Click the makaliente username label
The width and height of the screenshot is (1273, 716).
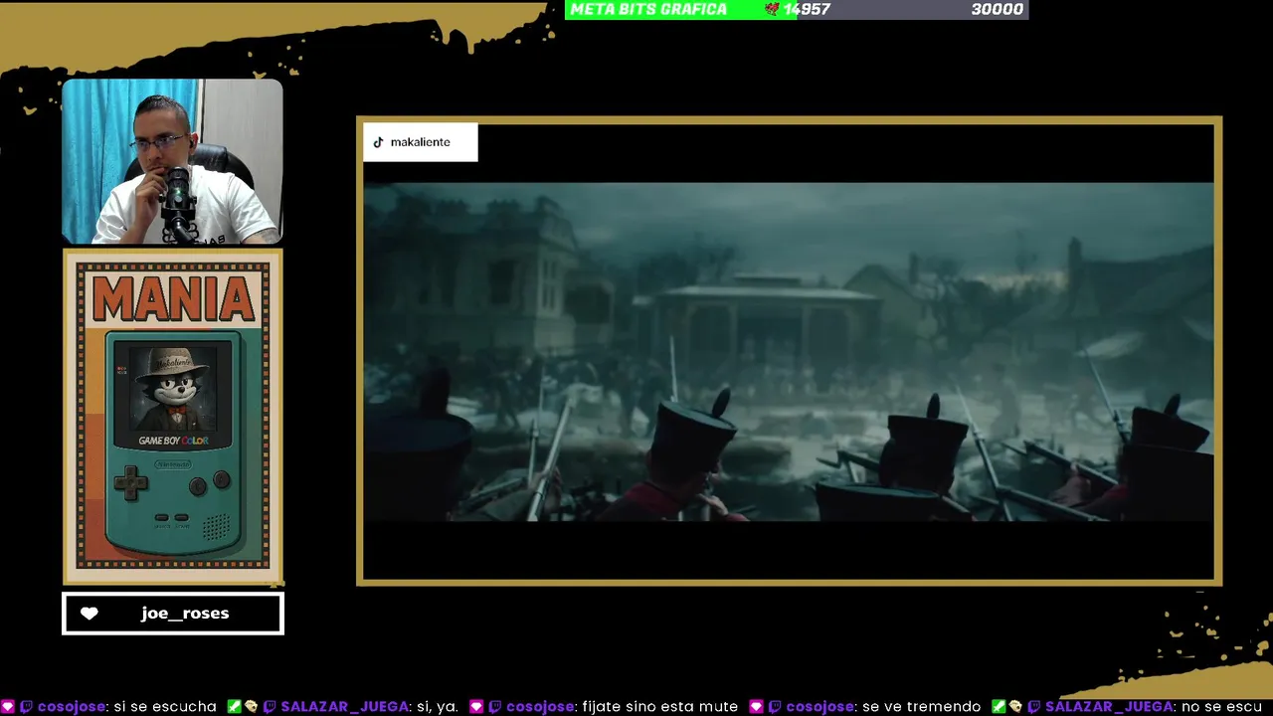coord(420,142)
